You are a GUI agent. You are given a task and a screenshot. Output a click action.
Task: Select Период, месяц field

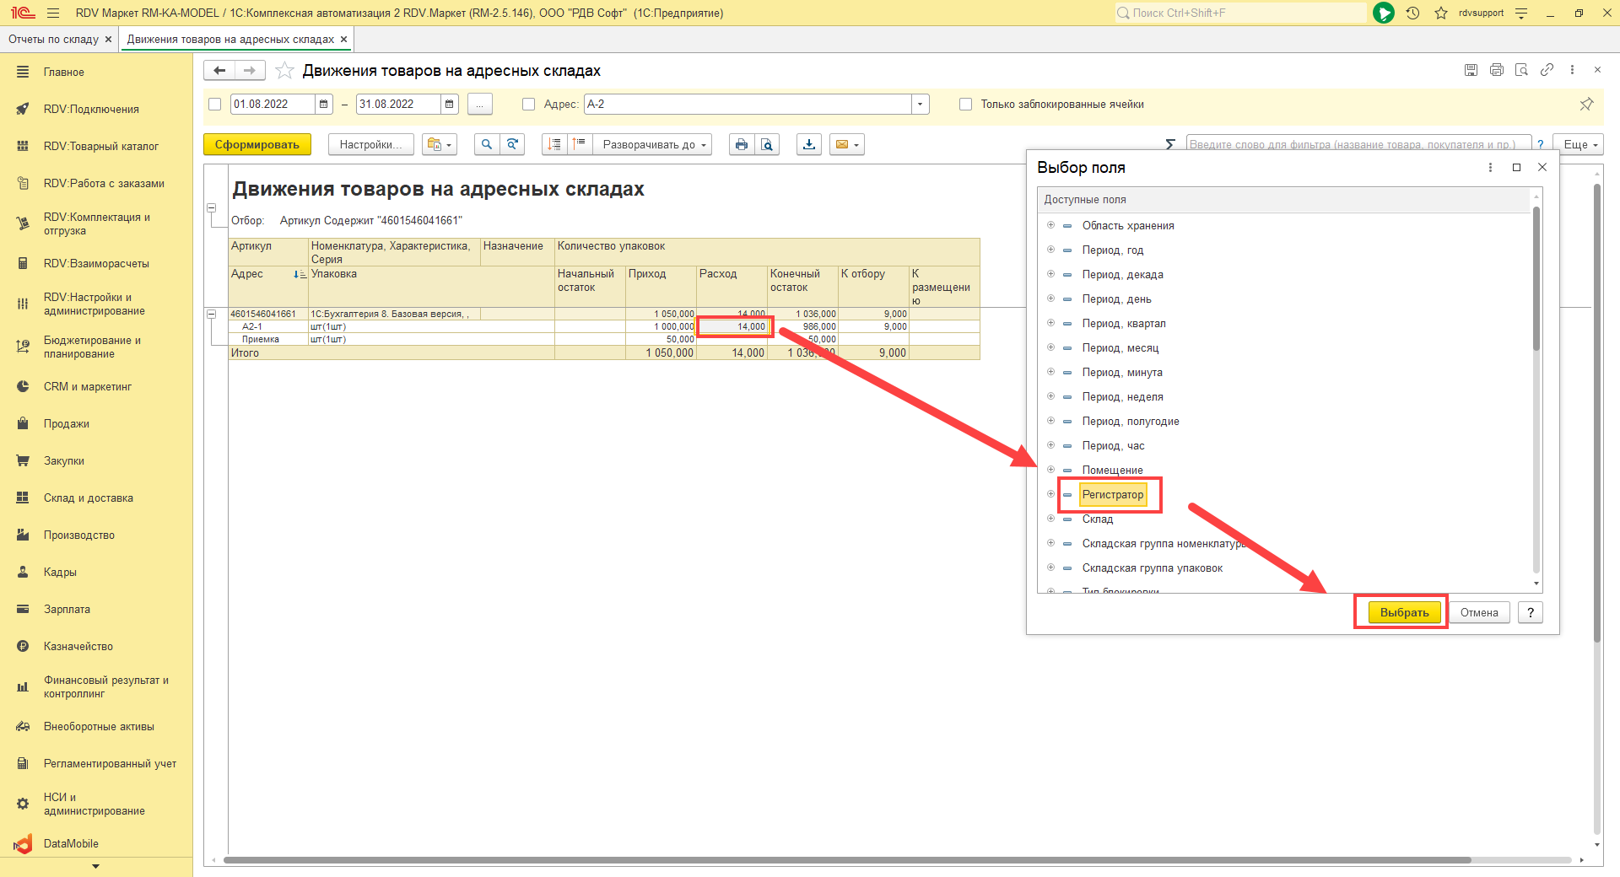click(1120, 348)
